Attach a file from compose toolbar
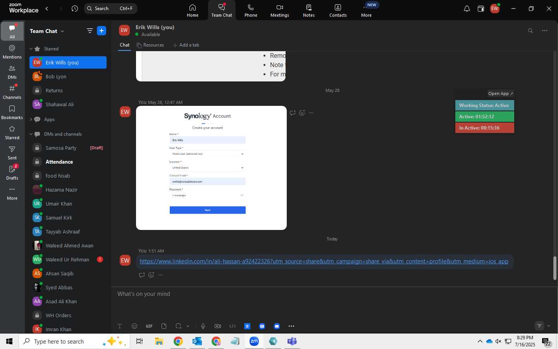This screenshot has width=558, height=349. coord(164,326)
